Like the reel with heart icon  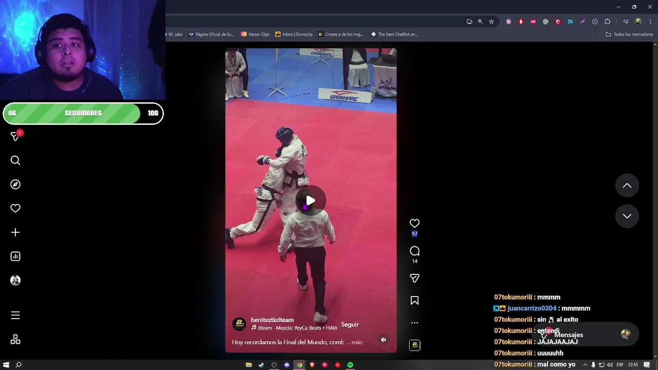point(414,224)
